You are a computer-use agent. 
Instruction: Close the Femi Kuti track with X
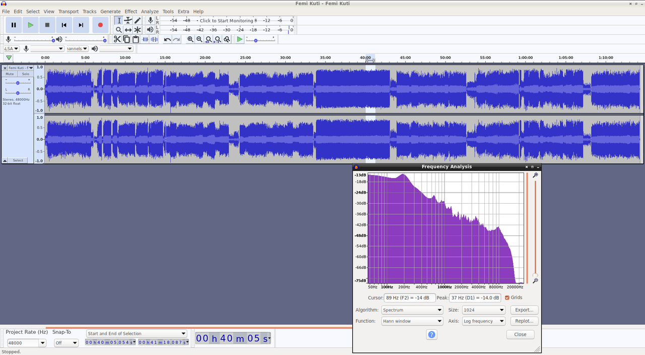[x=5, y=68]
